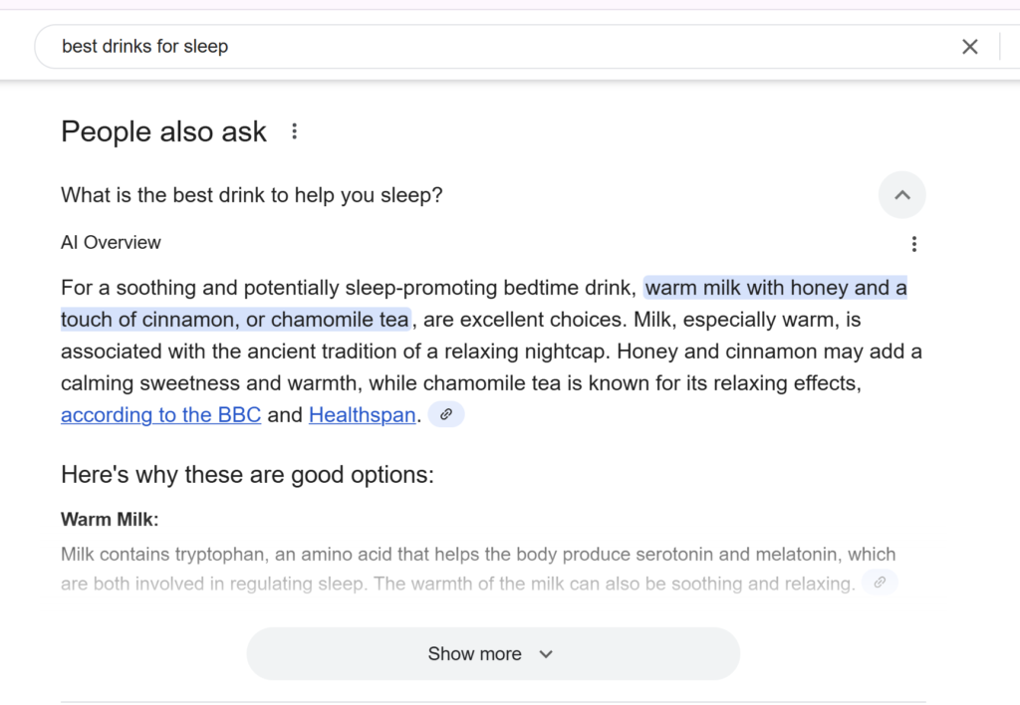Click the source link chip after Healthspan
1020x705 pixels.
(x=446, y=414)
